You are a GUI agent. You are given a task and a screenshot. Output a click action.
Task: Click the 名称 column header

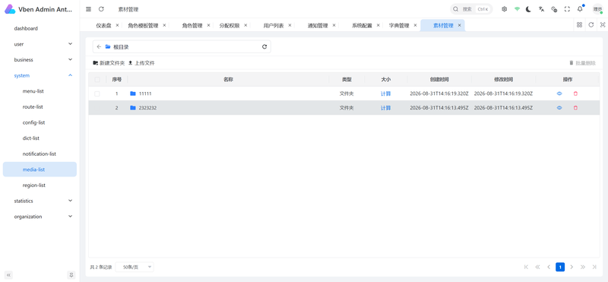[228, 80]
